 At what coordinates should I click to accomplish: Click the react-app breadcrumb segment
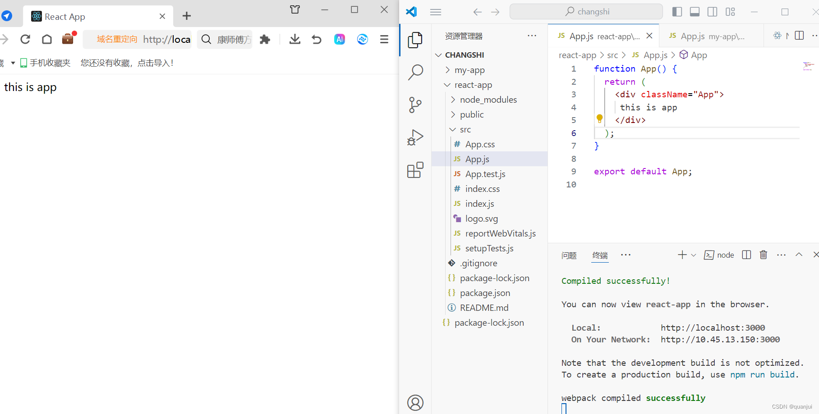pyautogui.click(x=577, y=55)
